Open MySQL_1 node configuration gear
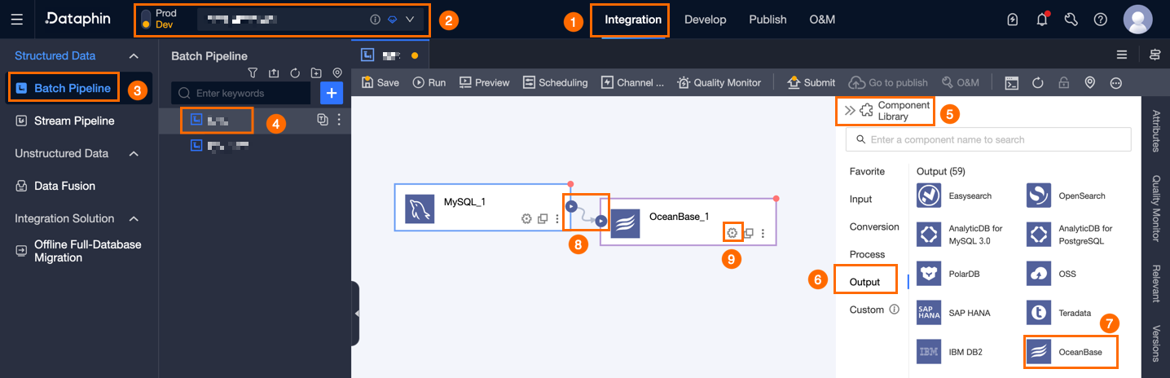This screenshot has height=378, width=1170. (x=526, y=218)
